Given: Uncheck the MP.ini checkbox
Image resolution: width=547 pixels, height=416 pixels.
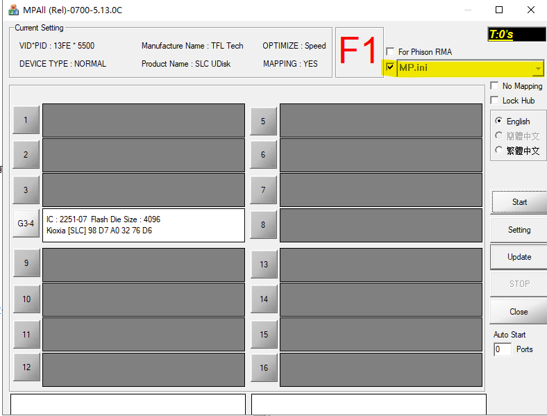Looking at the screenshot, I should point(390,67).
